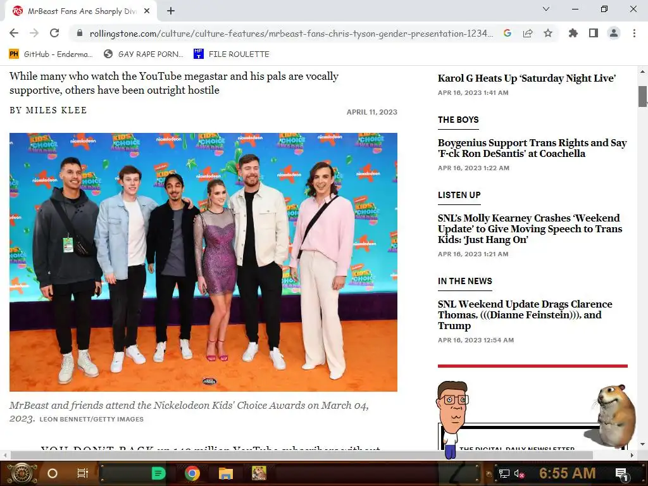Minimize the Chrome window
The width and height of the screenshot is (648, 486).
[575, 9]
